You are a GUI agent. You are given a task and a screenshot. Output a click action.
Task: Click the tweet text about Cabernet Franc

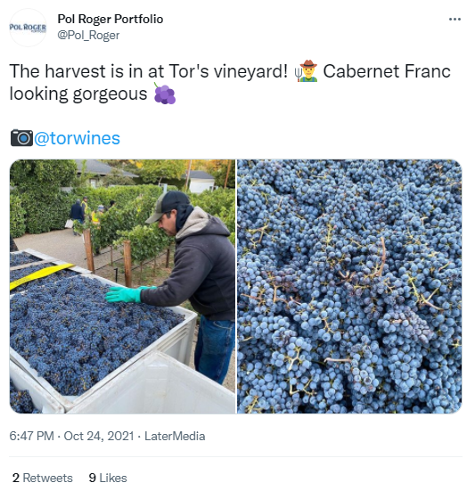click(230, 82)
